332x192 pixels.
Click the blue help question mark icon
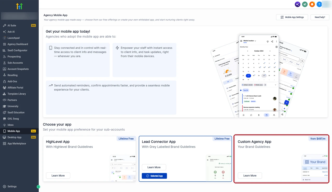click(x=319, y=4)
